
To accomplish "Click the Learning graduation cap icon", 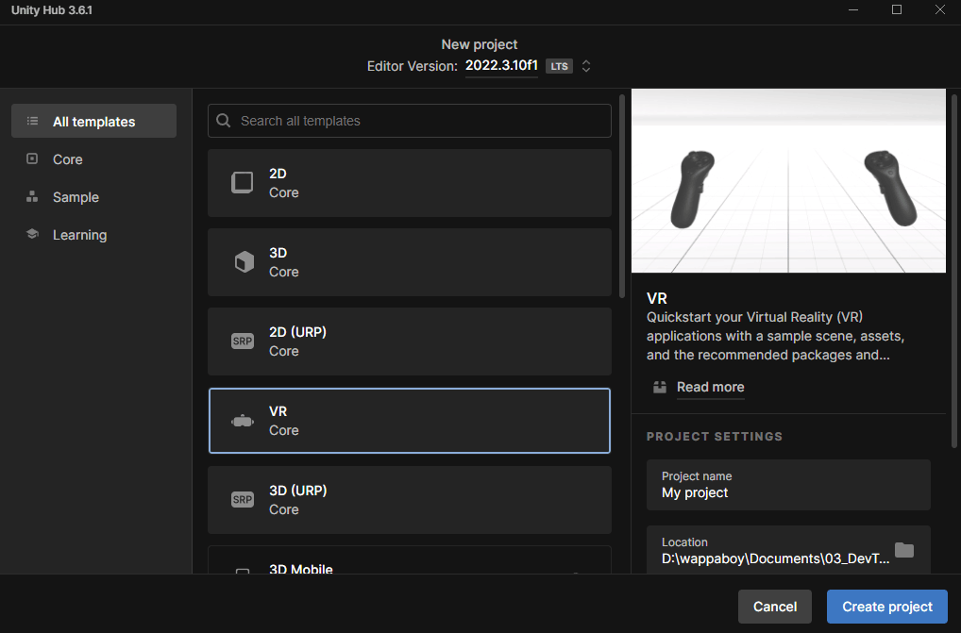I will coord(32,234).
